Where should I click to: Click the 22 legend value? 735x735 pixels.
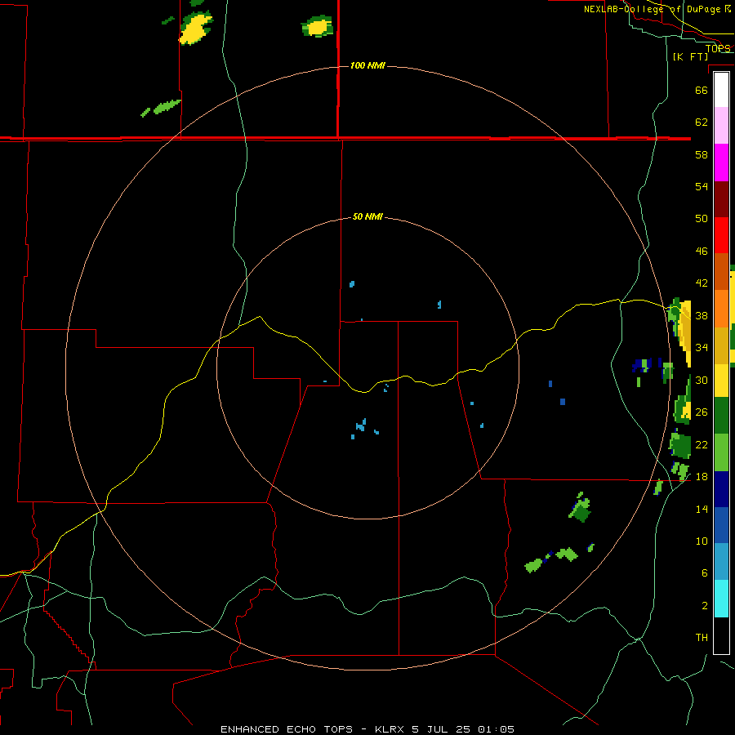[x=702, y=444]
